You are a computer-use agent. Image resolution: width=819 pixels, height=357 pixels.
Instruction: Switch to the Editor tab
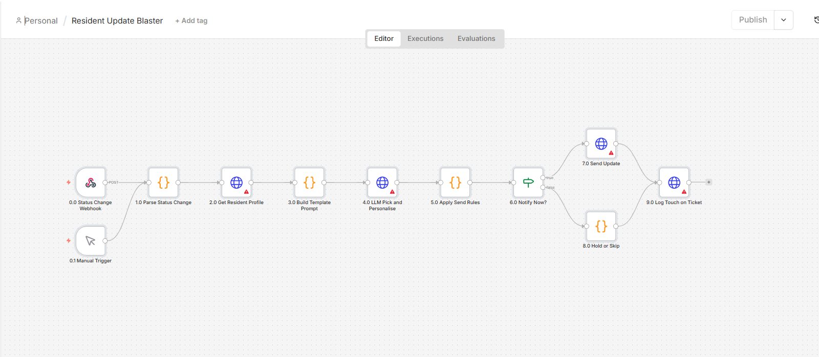[x=384, y=38]
